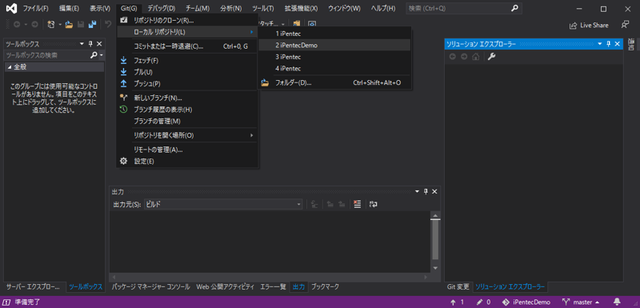
Task: Pin the Solution Explorer panel
Action: point(609,44)
